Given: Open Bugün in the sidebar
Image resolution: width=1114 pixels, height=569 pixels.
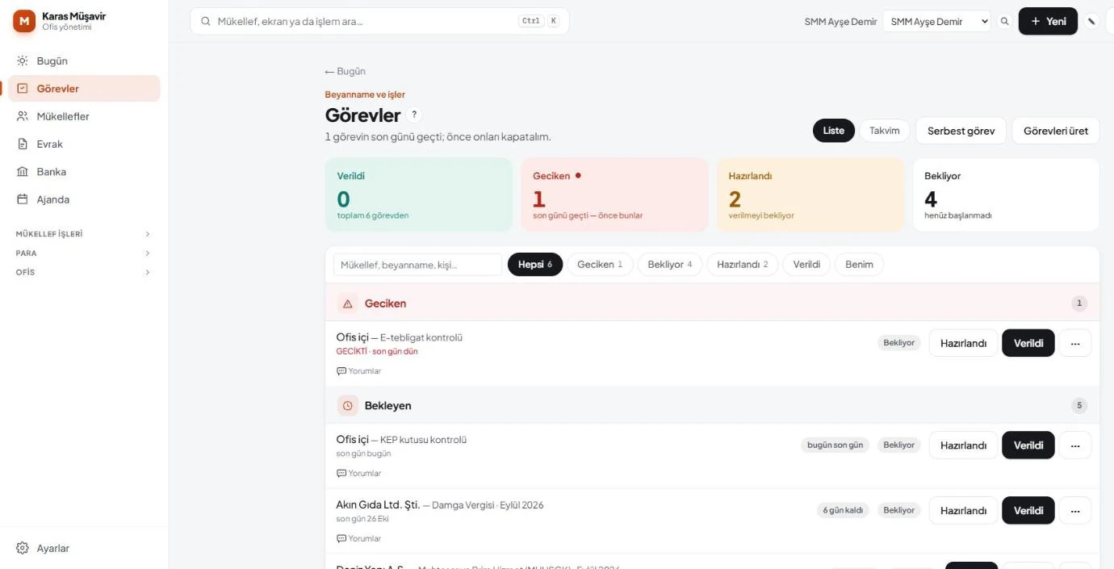Looking at the screenshot, I should [84, 61].
